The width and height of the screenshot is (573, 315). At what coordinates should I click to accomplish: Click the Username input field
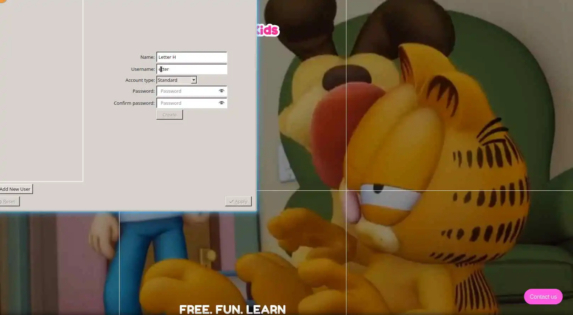[x=191, y=69]
